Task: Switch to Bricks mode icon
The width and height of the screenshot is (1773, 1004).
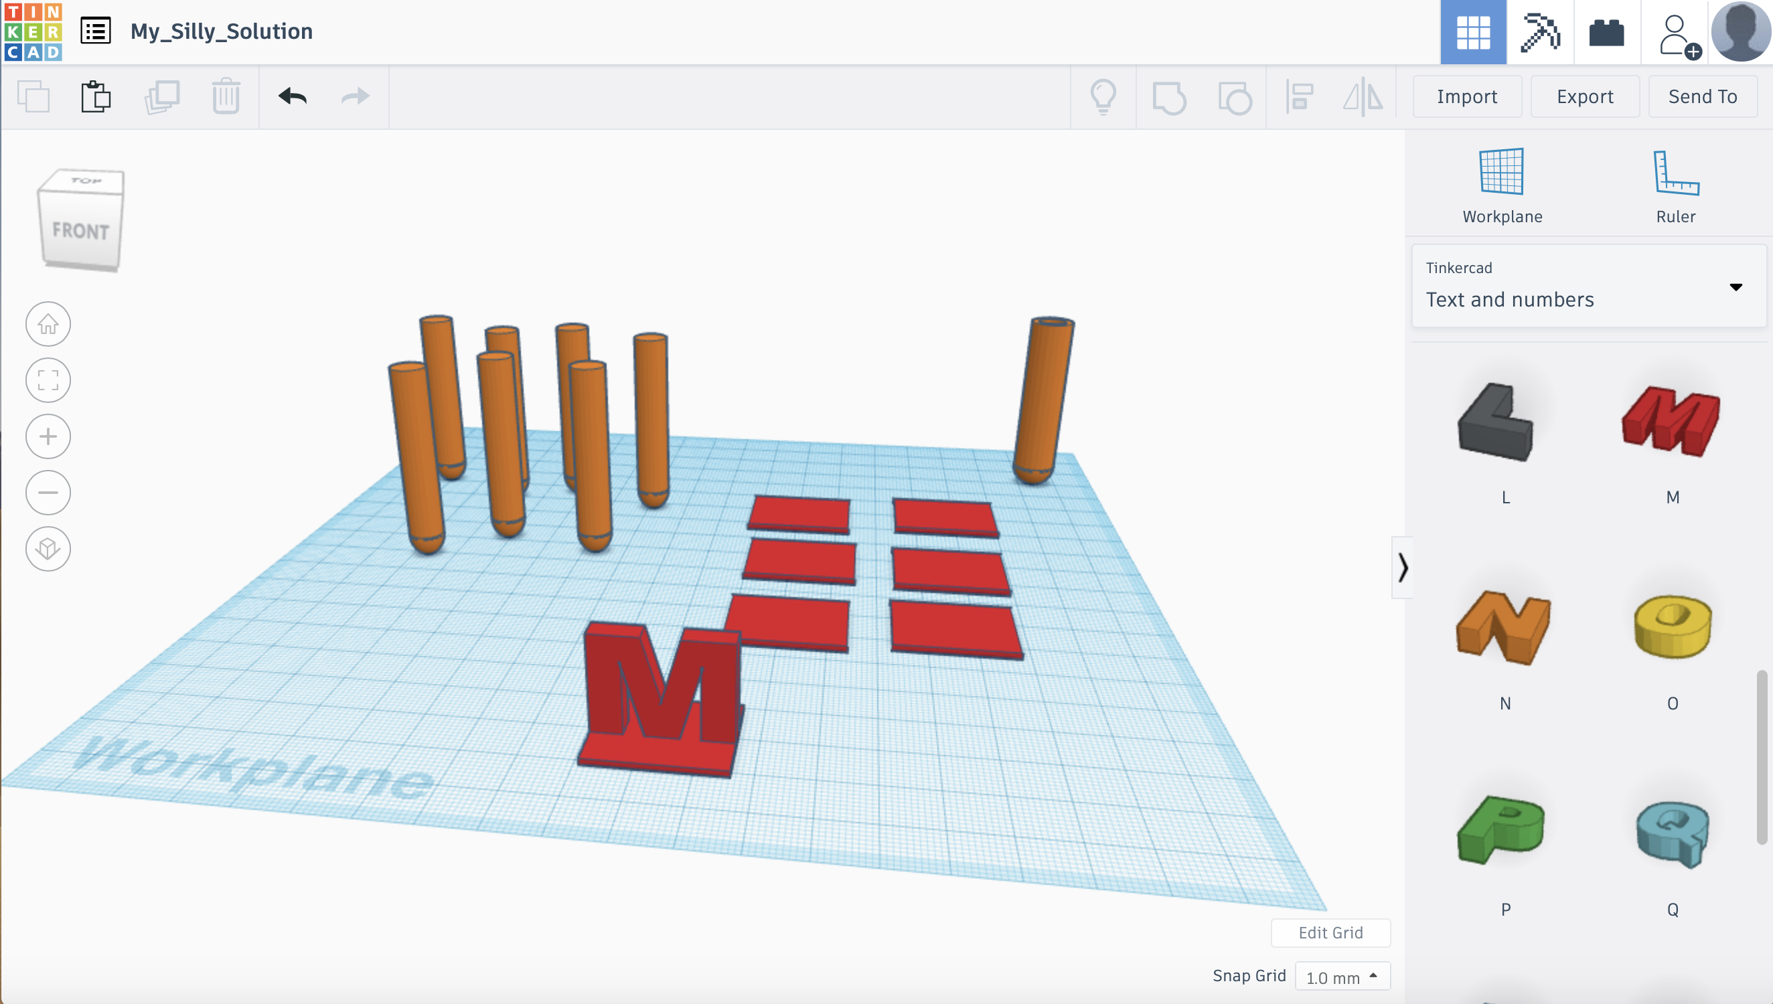Action: [x=1607, y=32]
